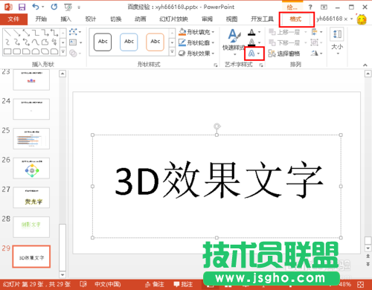Select slide 29 thumbnail 3D效果文字
The width and height of the screenshot is (372, 290).
(x=31, y=257)
